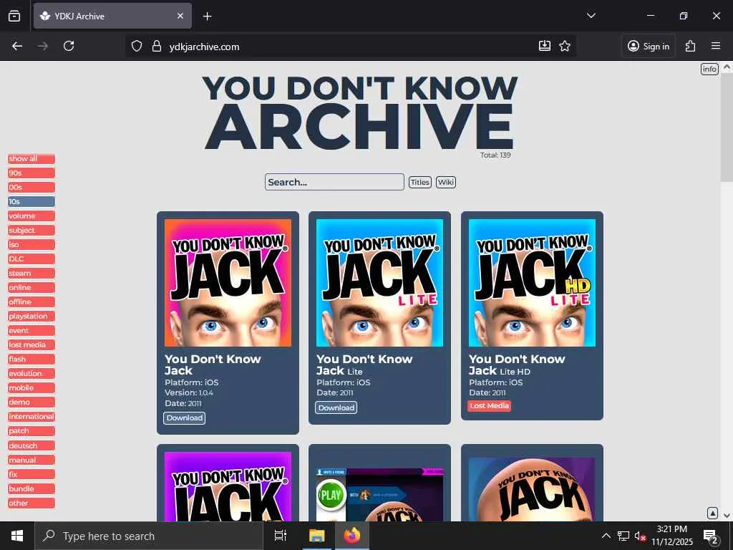Choose the deutsch filter tag
The height and width of the screenshot is (550, 733).
(x=31, y=446)
